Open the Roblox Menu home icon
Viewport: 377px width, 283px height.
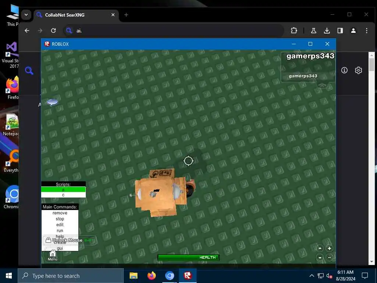pos(52,256)
